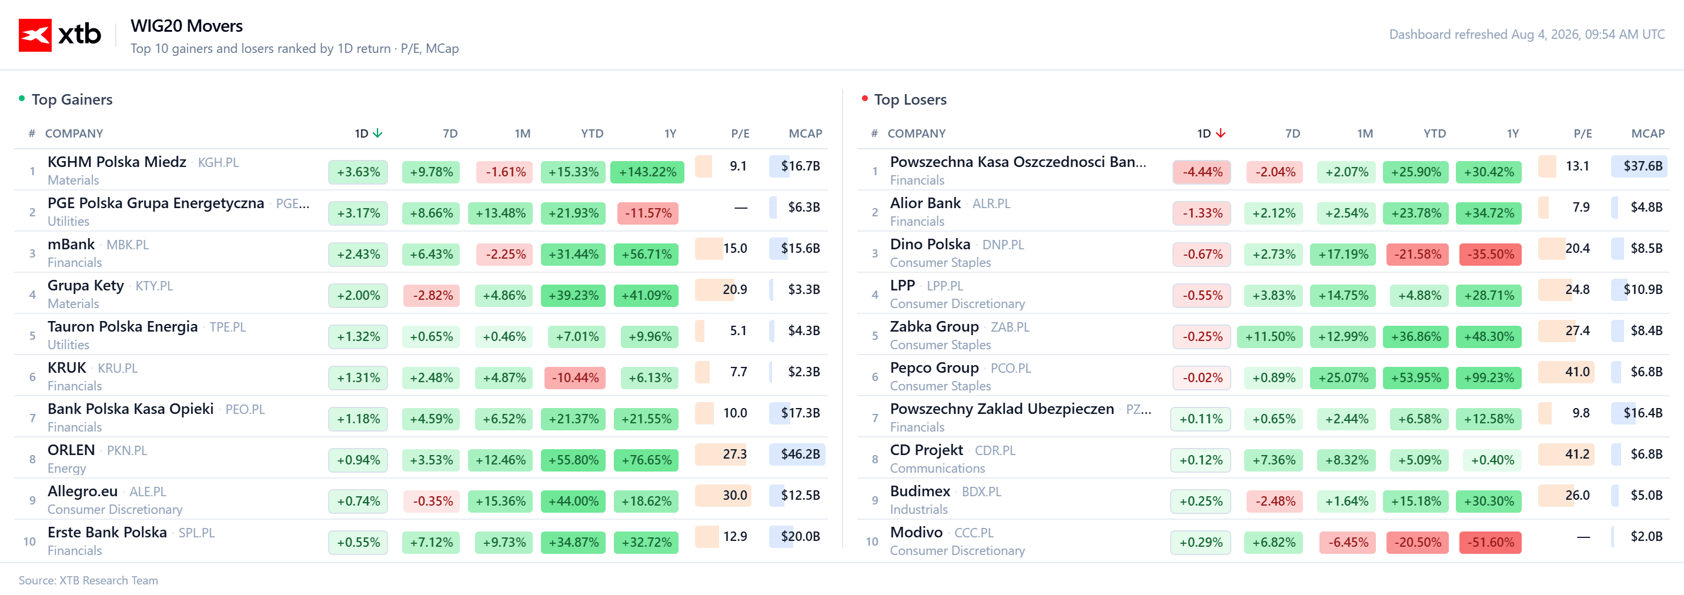Sort gainers by the 1Y column header
1684x595 pixels.
[x=670, y=133]
